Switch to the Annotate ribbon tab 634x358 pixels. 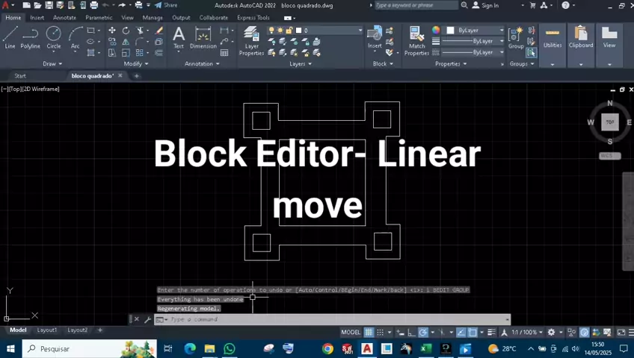point(64,17)
